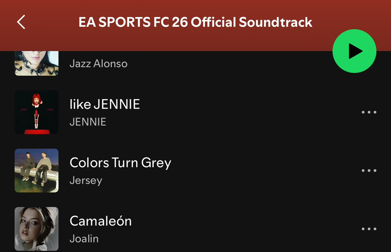The height and width of the screenshot is (252, 391).
Task: Tap the like JENNIE album cover
Action: click(37, 112)
